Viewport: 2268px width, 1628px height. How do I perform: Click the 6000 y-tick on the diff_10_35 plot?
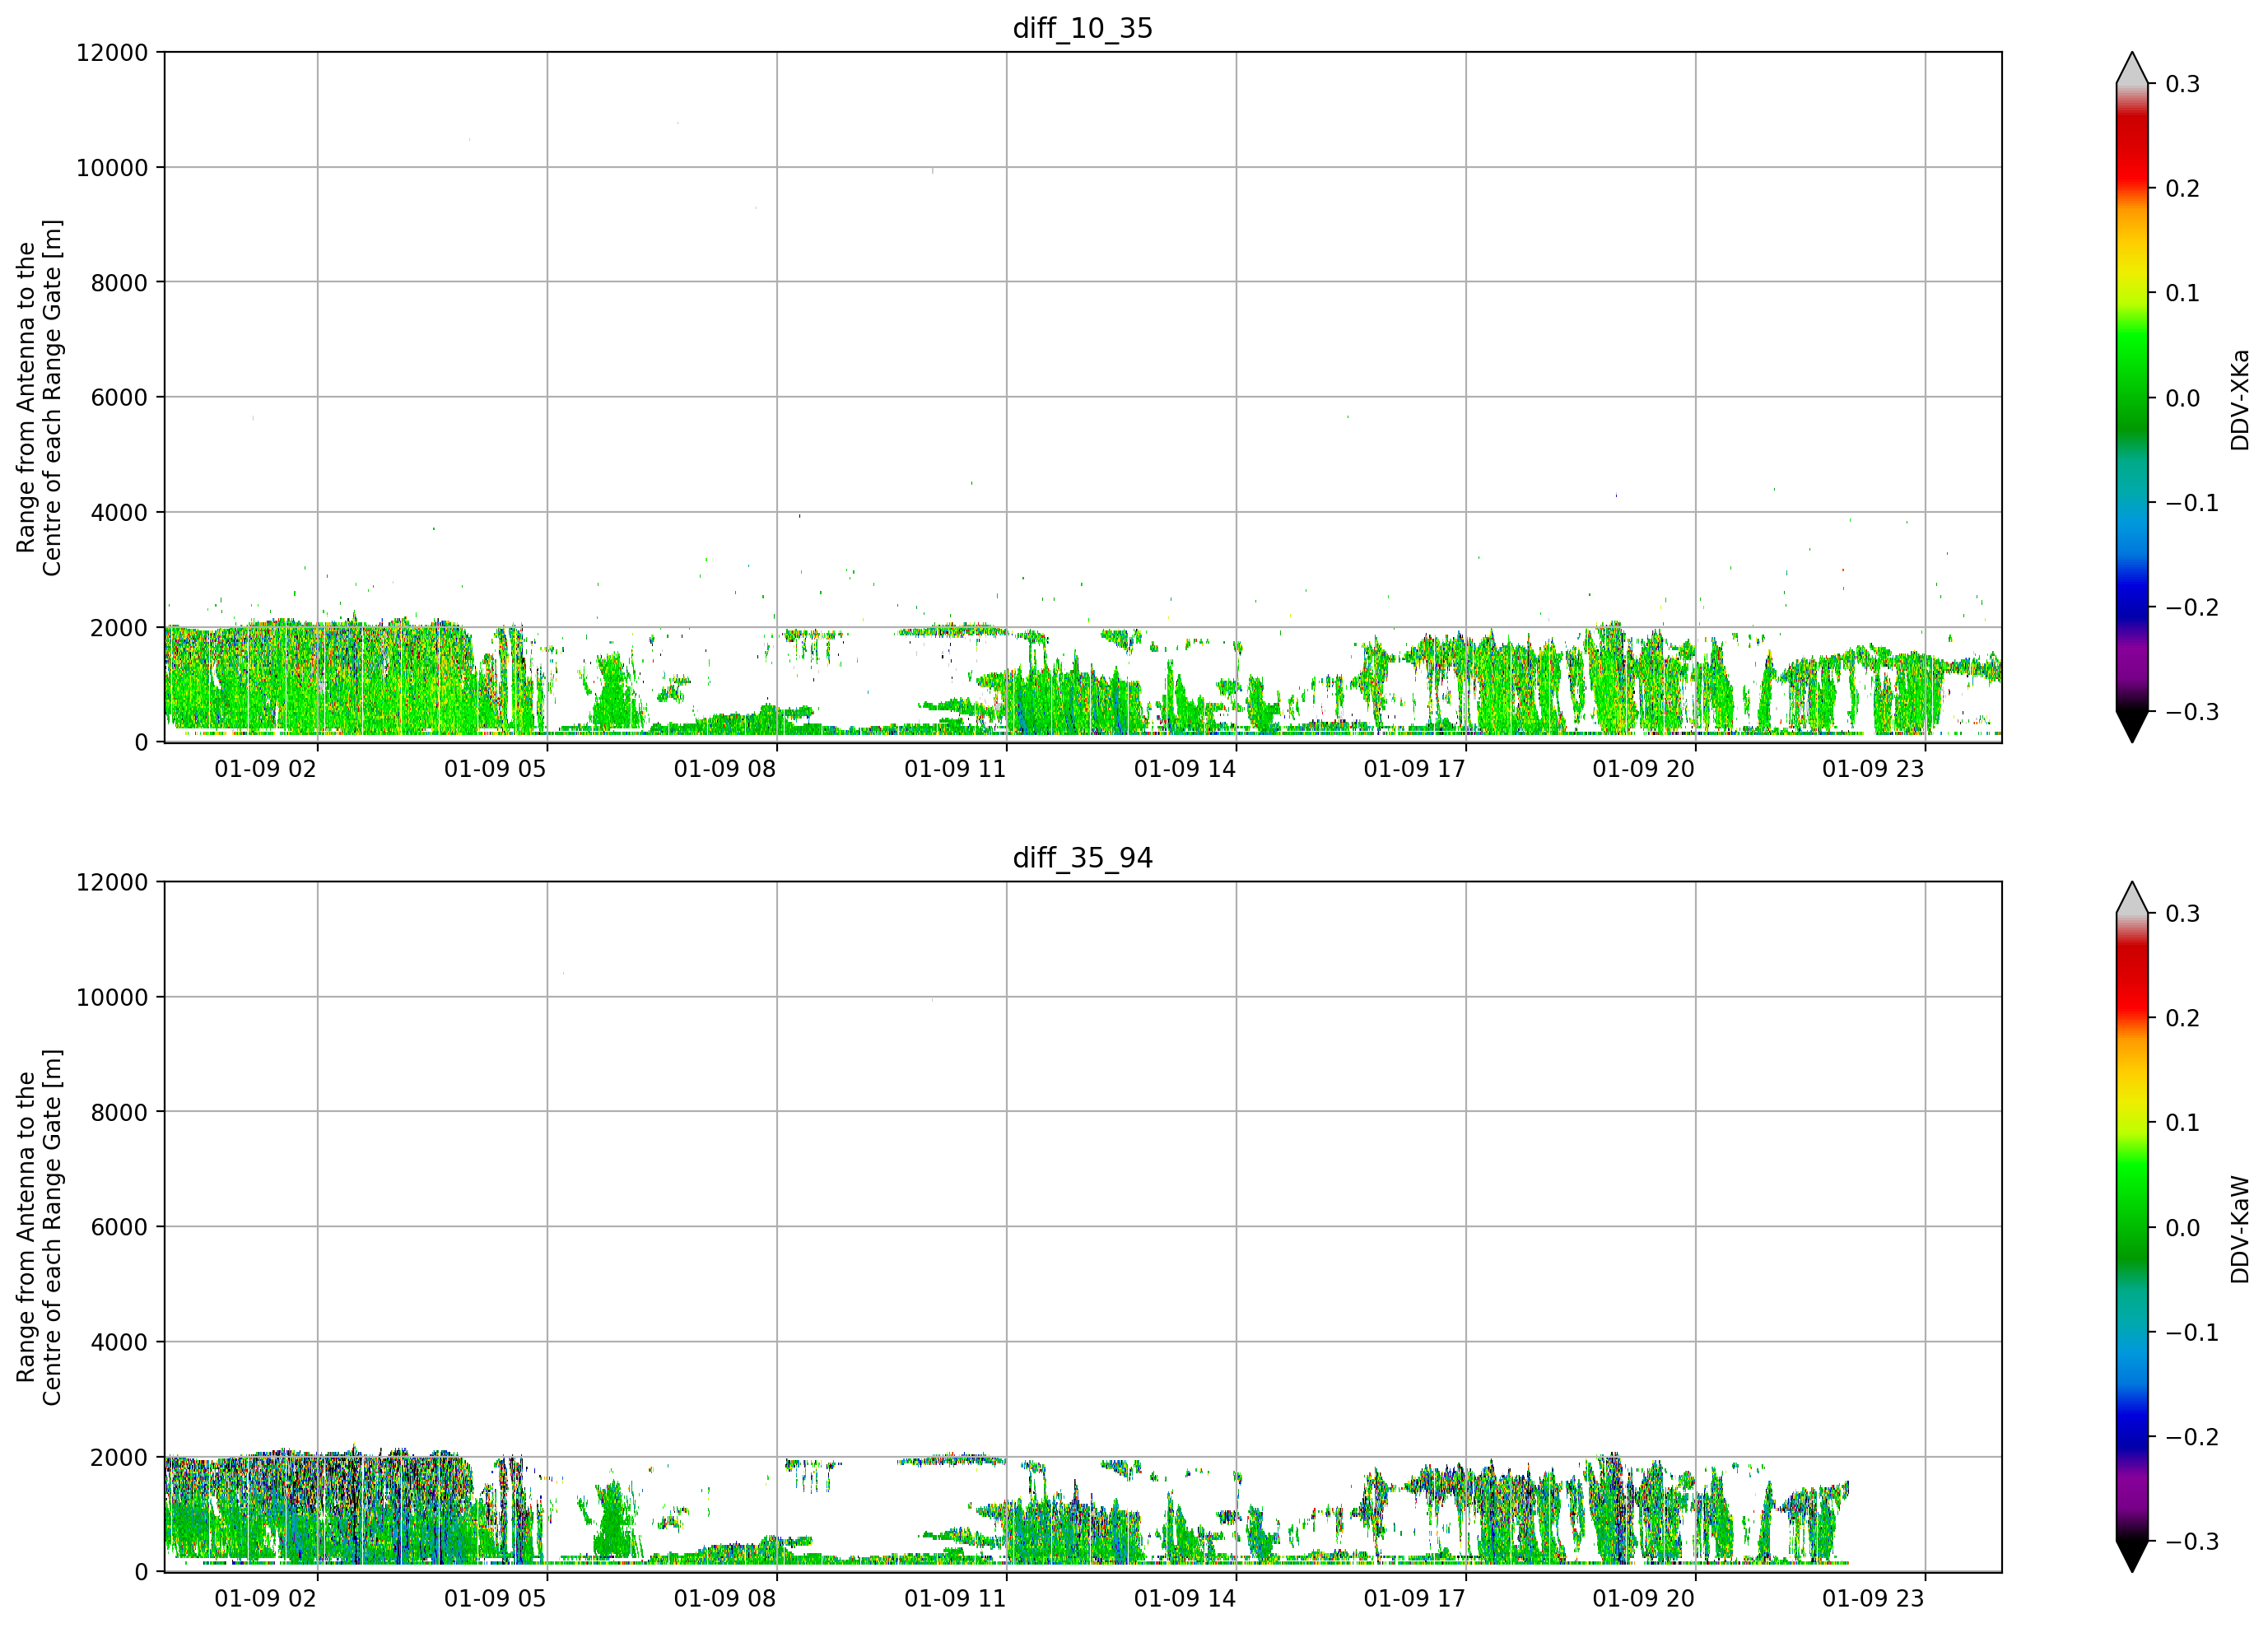[119, 398]
